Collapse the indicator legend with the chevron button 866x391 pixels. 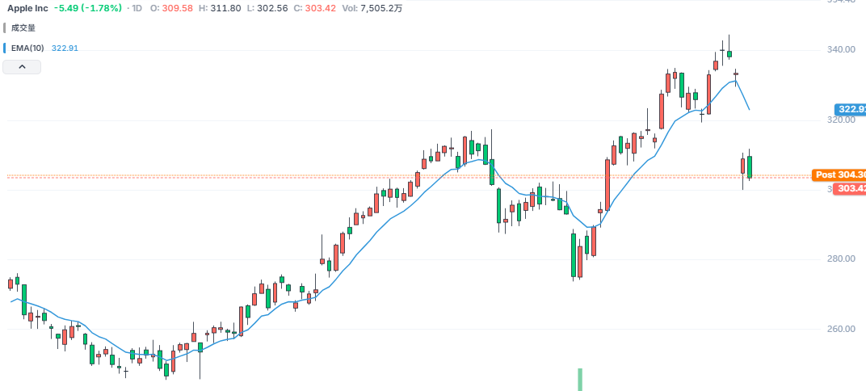(x=22, y=67)
